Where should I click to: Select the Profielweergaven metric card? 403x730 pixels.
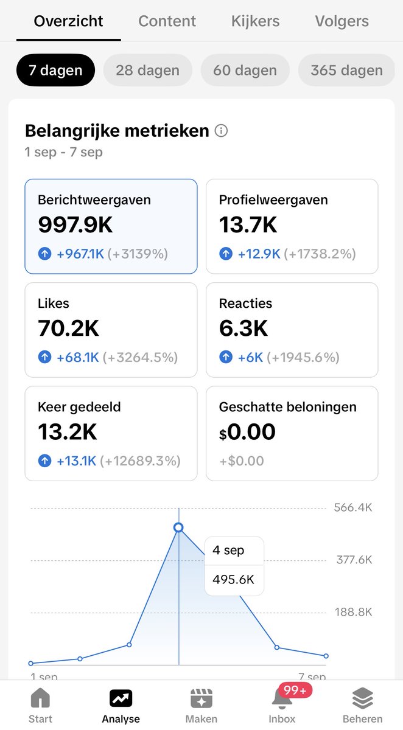pyautogui.click(x=292, y=226)
